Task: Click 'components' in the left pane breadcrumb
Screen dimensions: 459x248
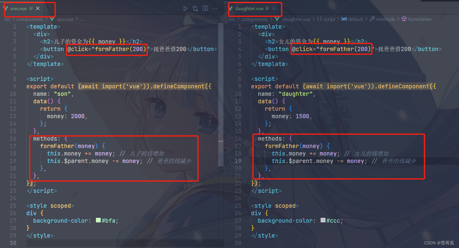Action: point(30,19)
